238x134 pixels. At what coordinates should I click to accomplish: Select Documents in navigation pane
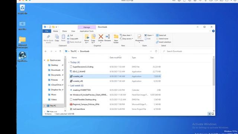(56, 75)
